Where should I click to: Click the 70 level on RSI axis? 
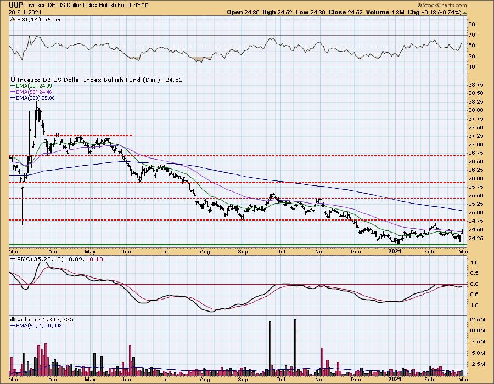471,35
